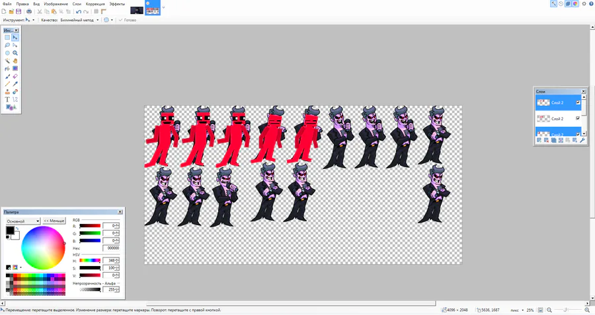The height and width of the screenshot is (315, 595).
Task: Select the Color Picker eyedropper tool
Action: coord(15,84)
